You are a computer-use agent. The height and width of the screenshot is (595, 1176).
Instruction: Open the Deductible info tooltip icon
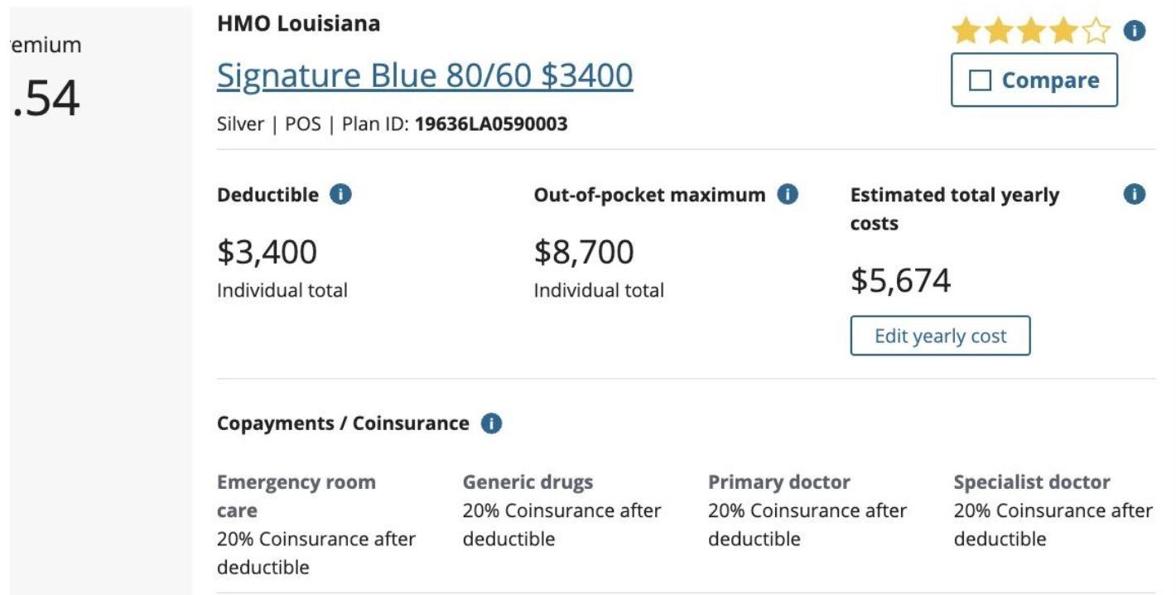click(340, 195)
